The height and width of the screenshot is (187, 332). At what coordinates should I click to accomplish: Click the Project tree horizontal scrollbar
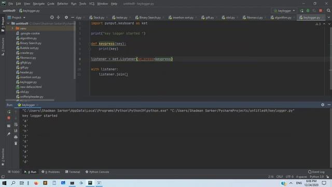point(30,100)
